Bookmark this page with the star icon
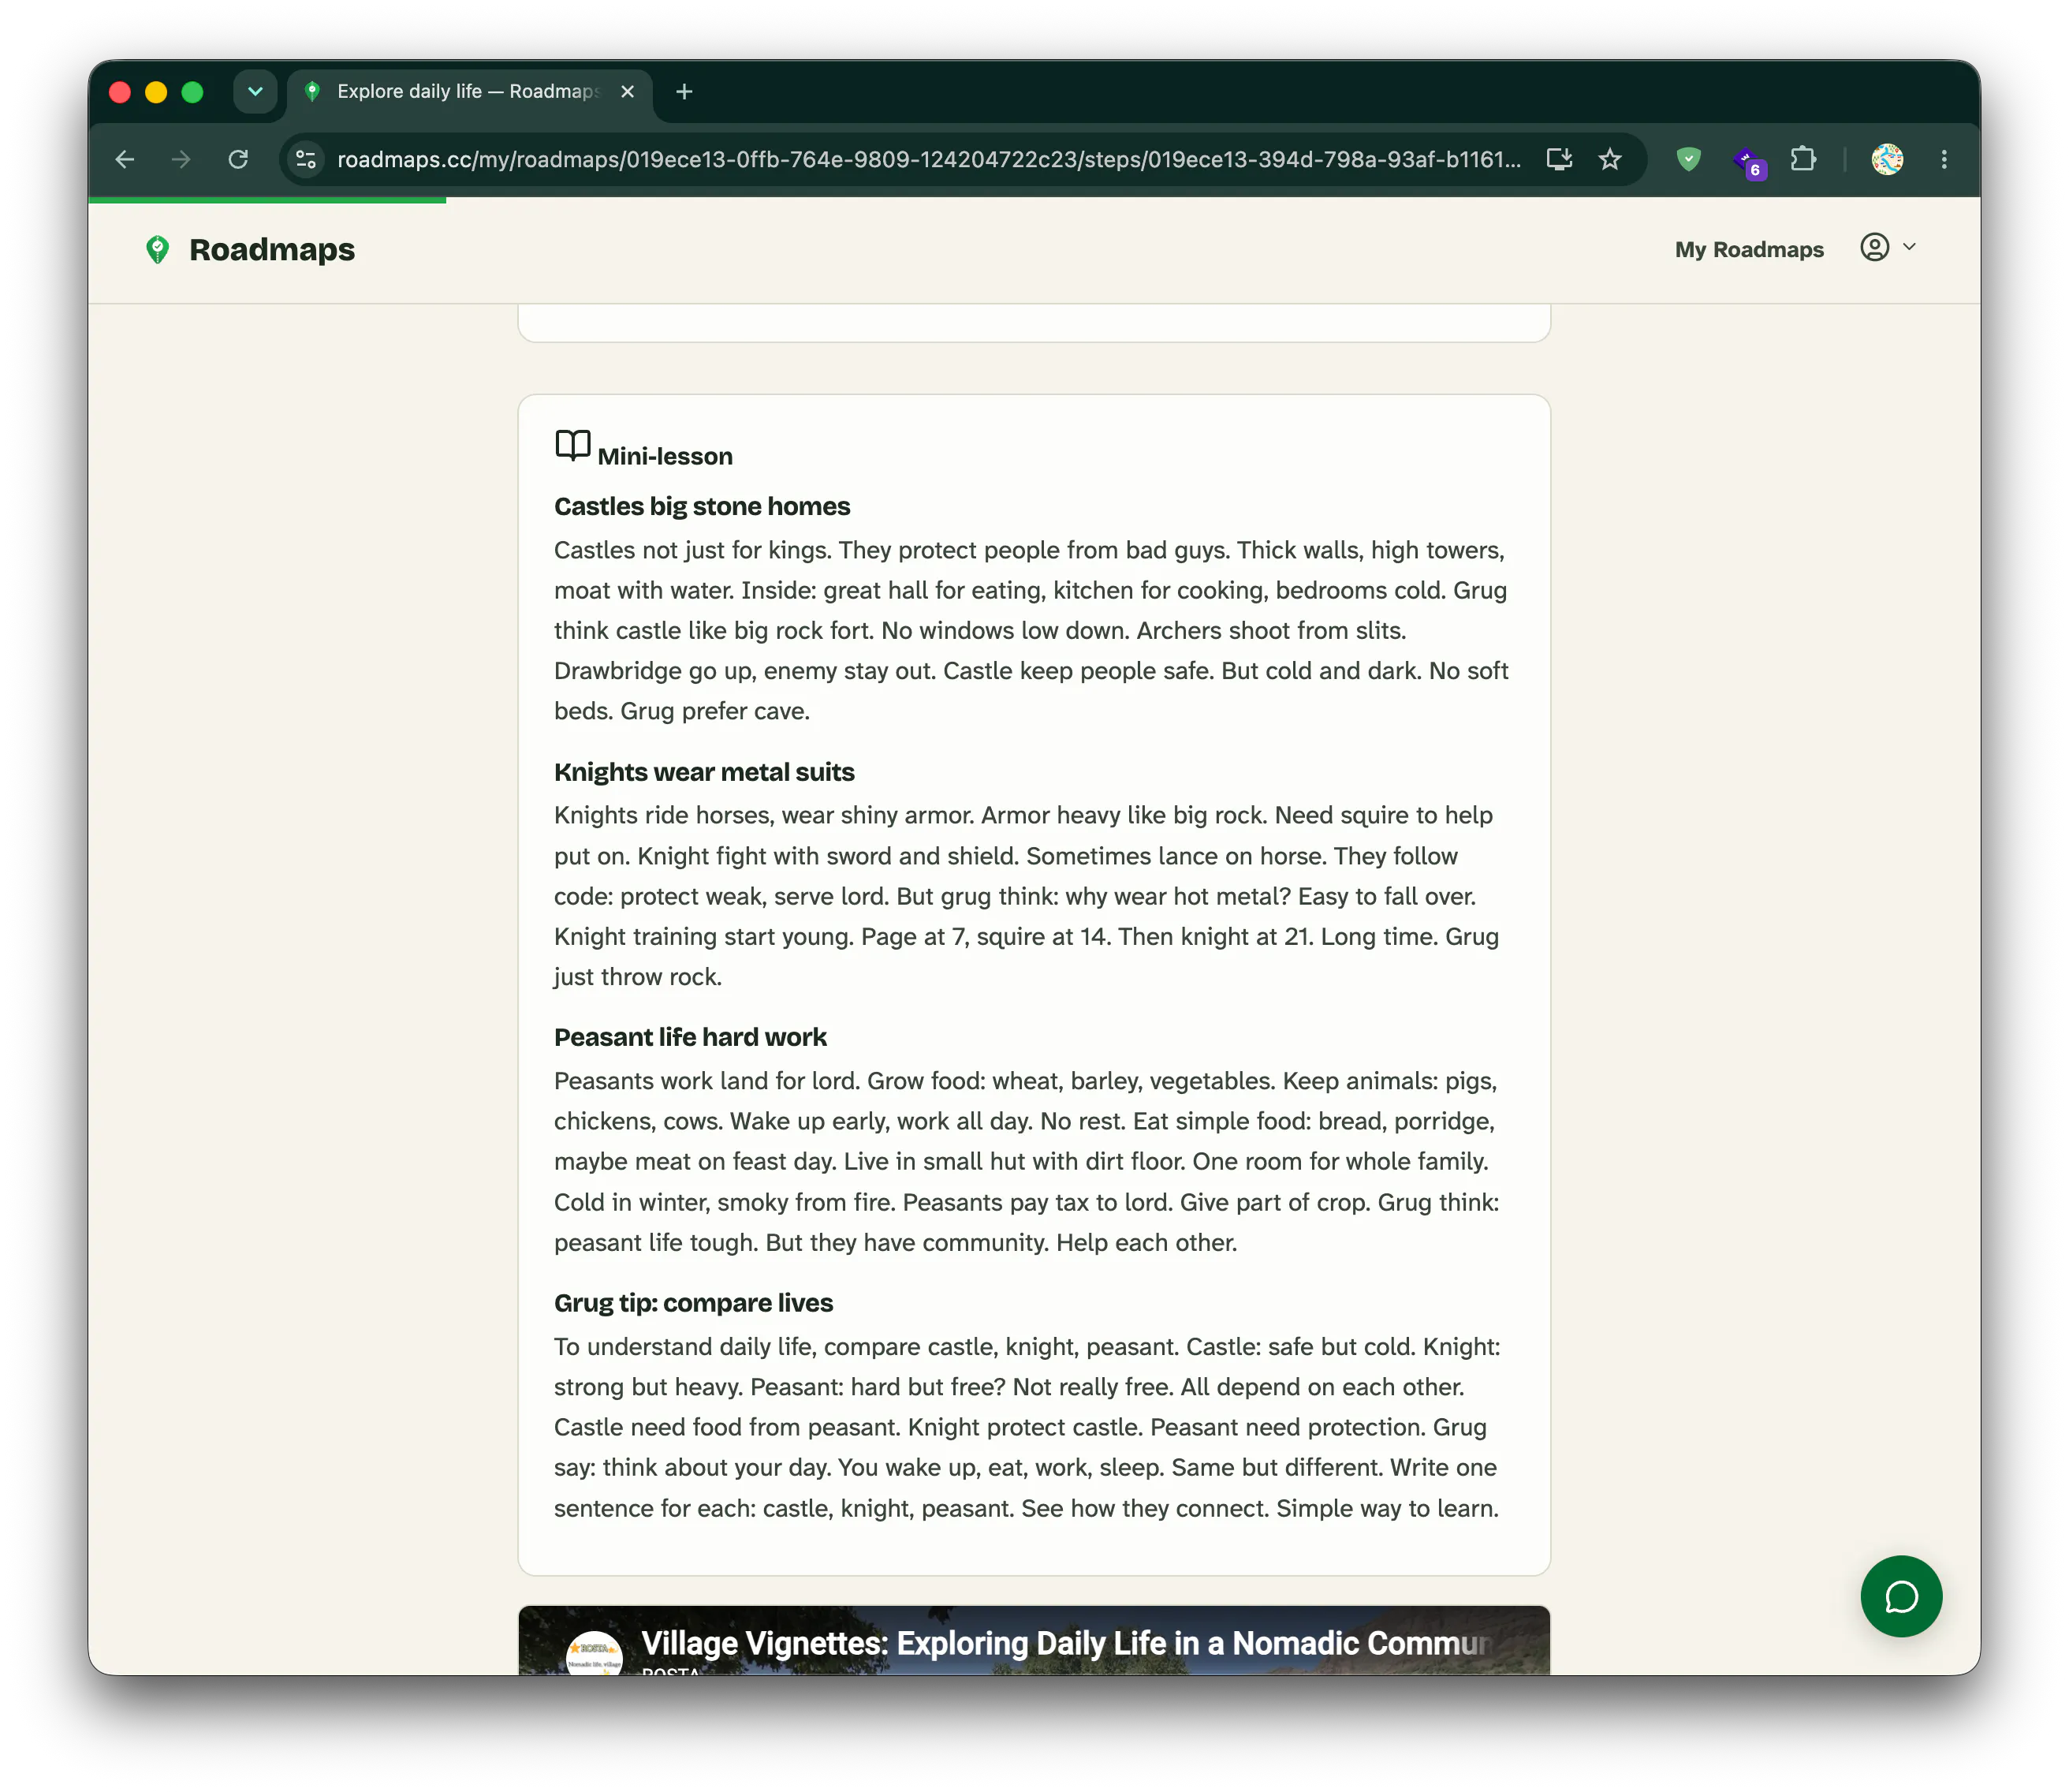Image resolution: width=2069 pixels, height=1792 pixels. coord(1609,160)
